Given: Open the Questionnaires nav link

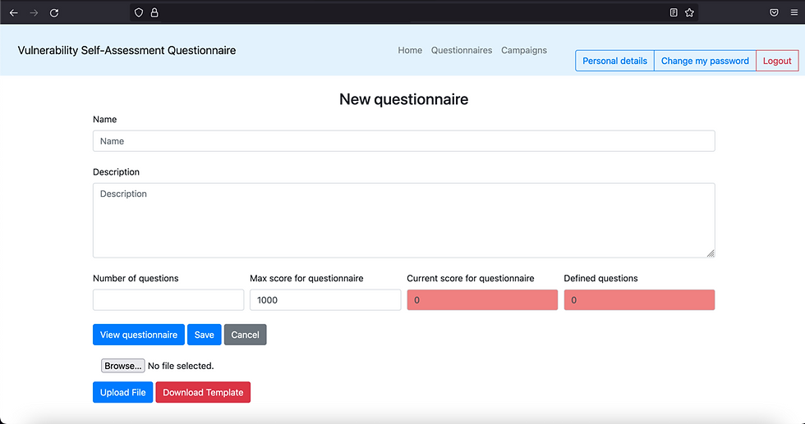Looking at the screenshot, I should point(462,50).
